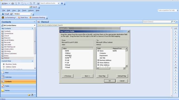
Task: Click the Filter funnel toolbar icon
Action: pyautogui.click(x=34, y=3)
